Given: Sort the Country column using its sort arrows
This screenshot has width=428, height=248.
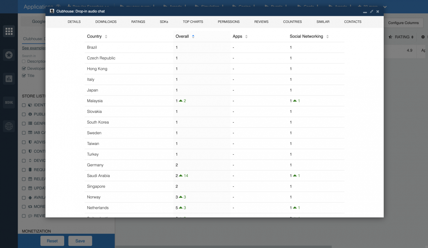Looking at the screenshot, I should click(x=105, y=36).
